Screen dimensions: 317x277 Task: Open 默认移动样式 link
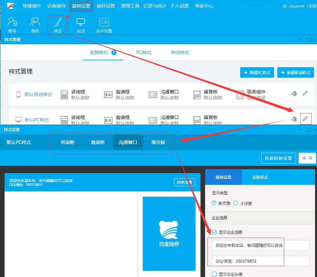(38, 94)
